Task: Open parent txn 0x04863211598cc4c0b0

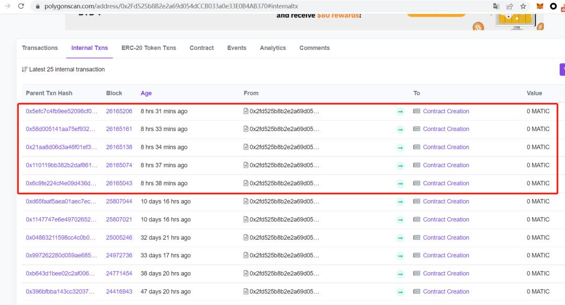Action: click(61, 238)
